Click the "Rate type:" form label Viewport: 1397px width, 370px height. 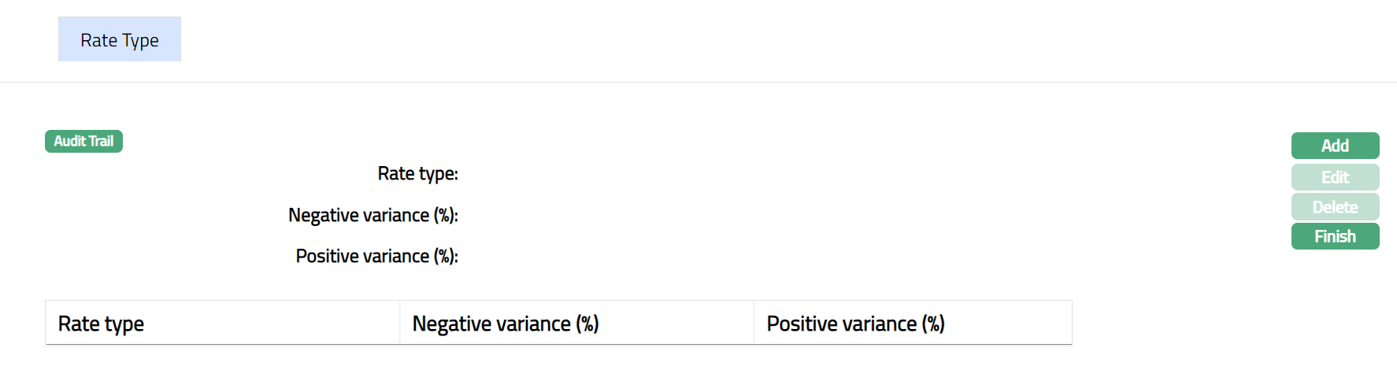point(417,174)
